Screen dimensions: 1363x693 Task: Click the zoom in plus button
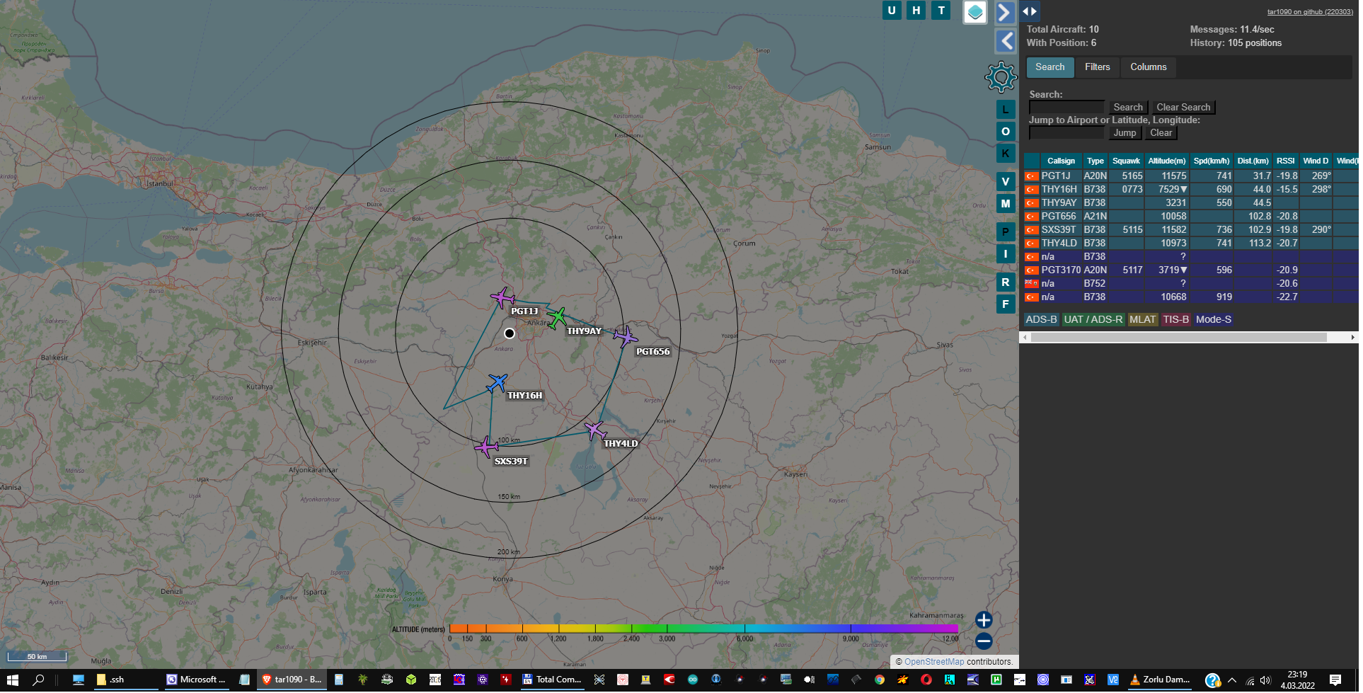[x=983, y=620]
